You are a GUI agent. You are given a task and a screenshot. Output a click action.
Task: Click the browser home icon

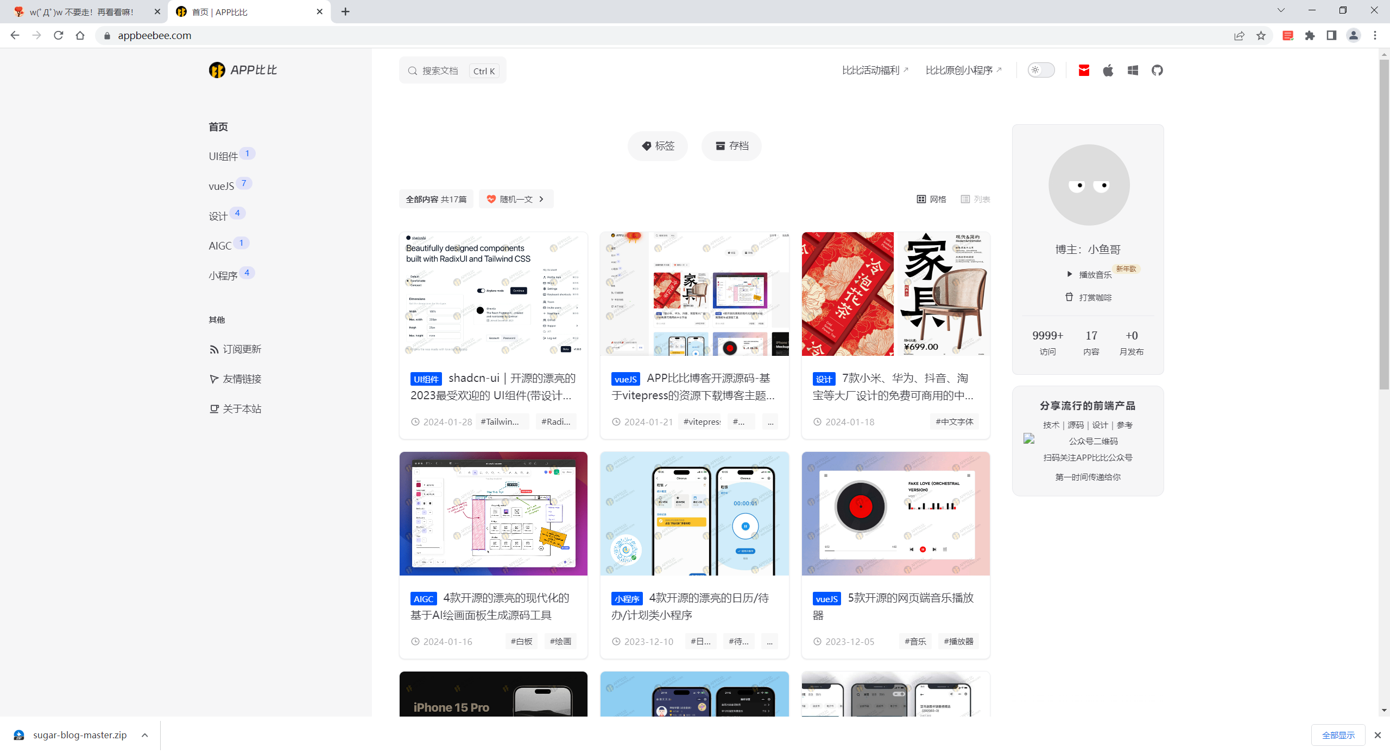pyautogui.click(x=80, y=35)
